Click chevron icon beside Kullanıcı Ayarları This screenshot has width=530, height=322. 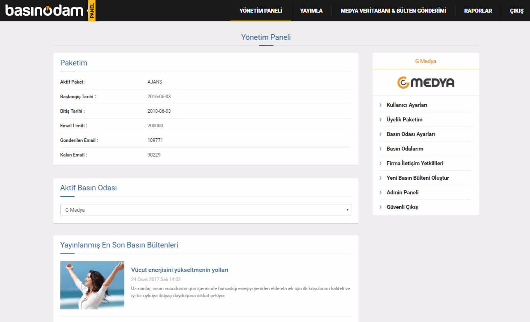(380, 105)
